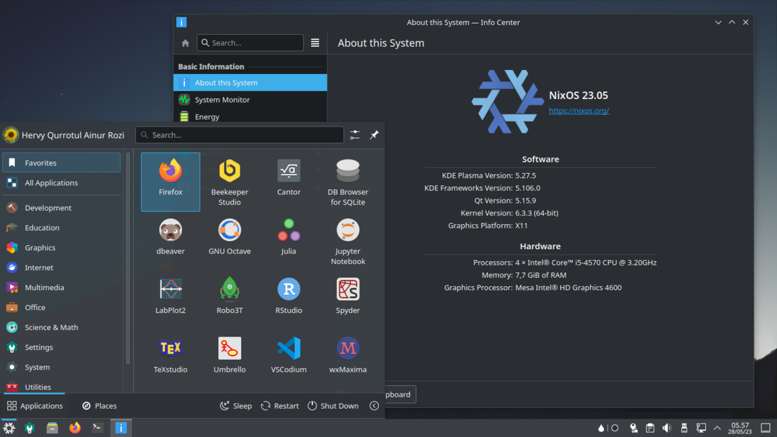Click the Restart button
Image resolution: width=777 pixels, height=437 pixels.
(x=279, y=406)
